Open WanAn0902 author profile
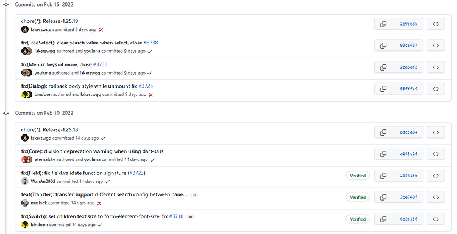 click(43, 181)
